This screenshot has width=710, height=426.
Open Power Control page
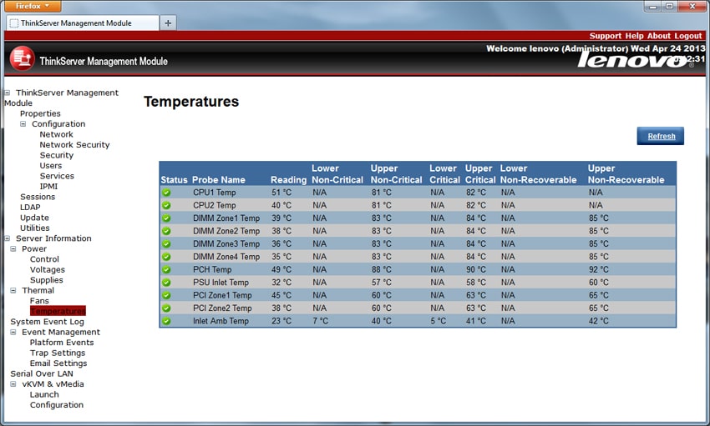44,259
